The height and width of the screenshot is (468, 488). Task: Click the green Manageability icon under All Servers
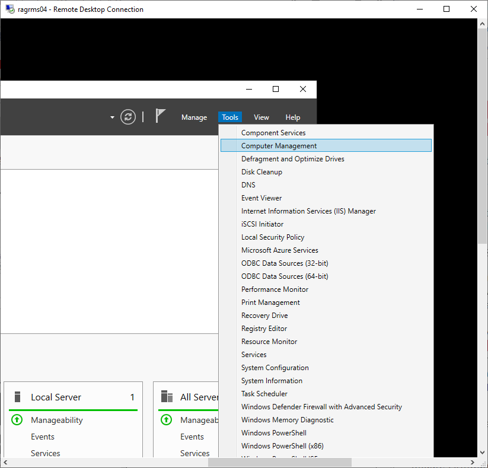[166, 420]
